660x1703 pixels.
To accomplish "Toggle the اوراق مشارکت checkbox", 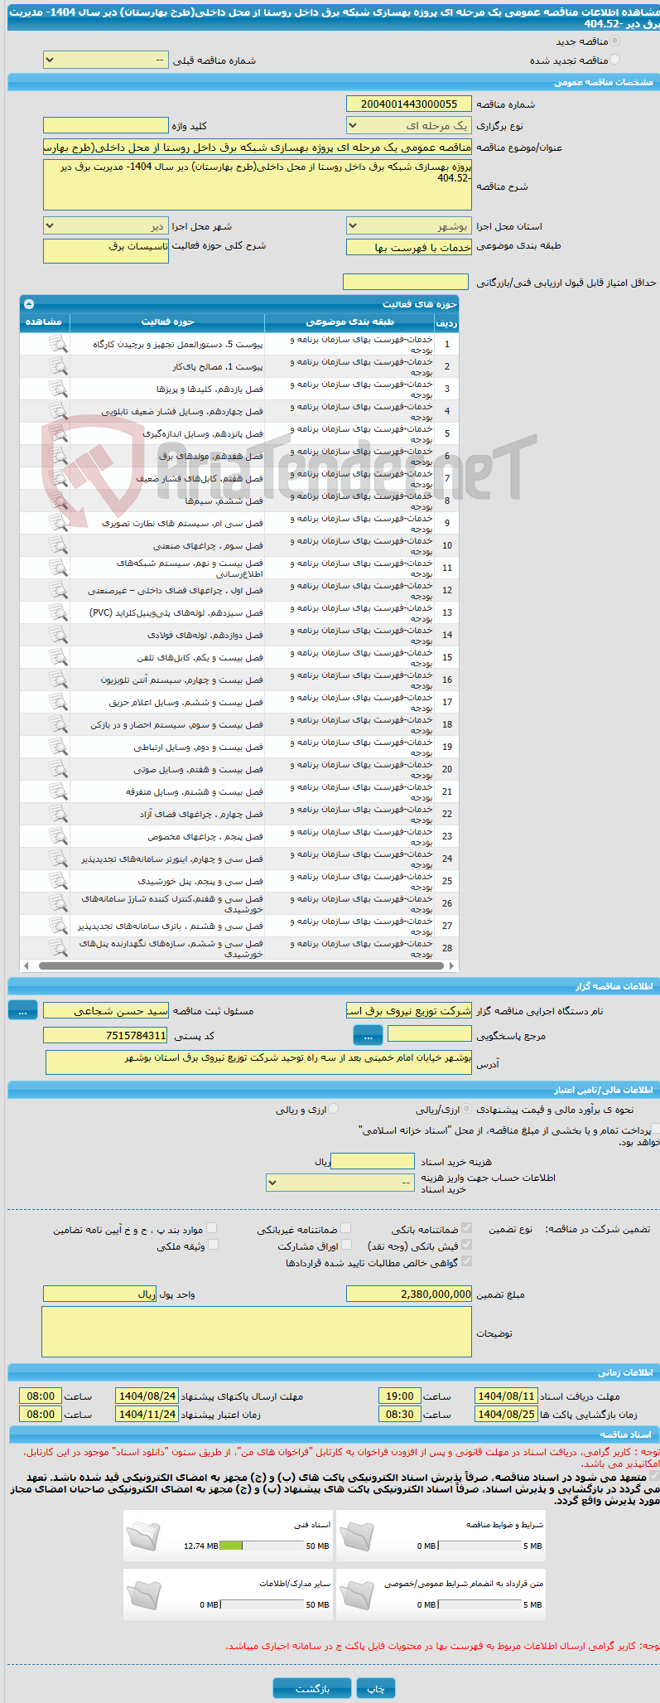I will tap(347, 1245).
